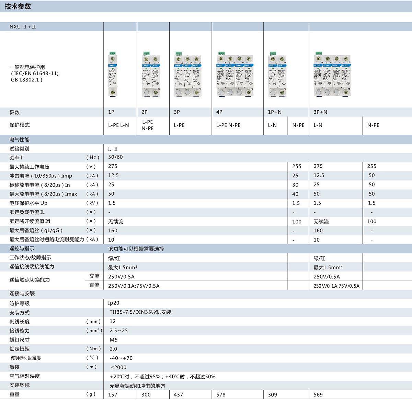
Task: Select the 1P+N protector product image
Action: (277, 75)
